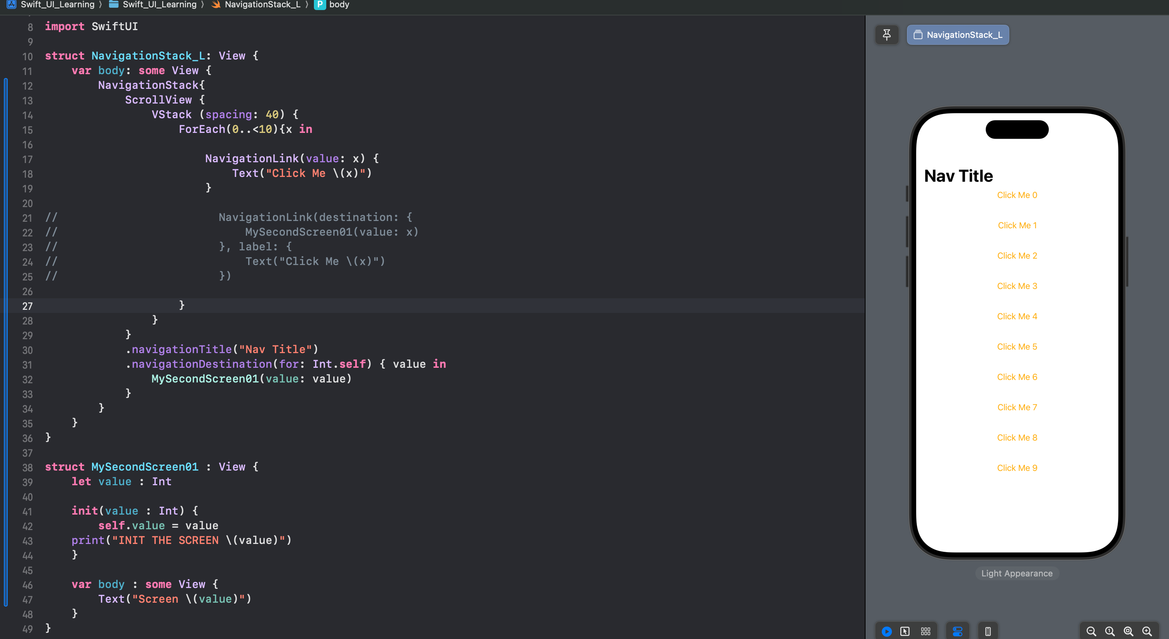This screenshot has height=639, width=1169.
Task: Click 'NavigationStack{' on line 12
Action: [x=151, y=85]
